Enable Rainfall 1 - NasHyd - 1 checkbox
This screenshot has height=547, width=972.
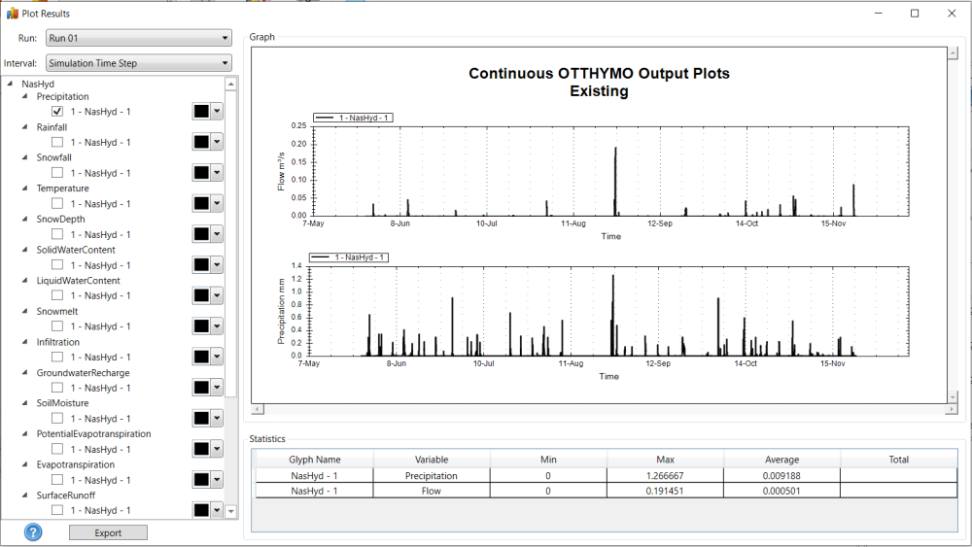[57, 142]
